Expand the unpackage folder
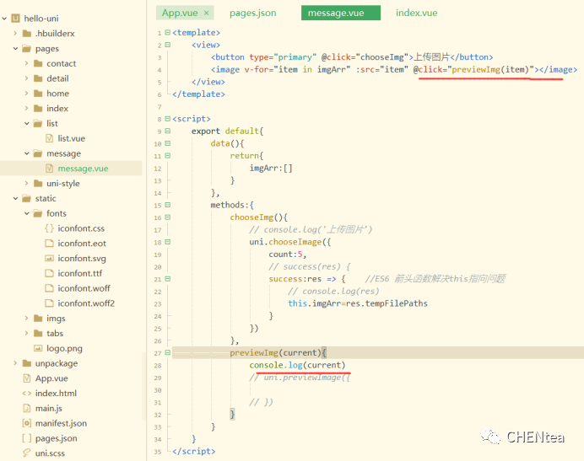This screenshot has height=461, width=584. click(15, 363)
